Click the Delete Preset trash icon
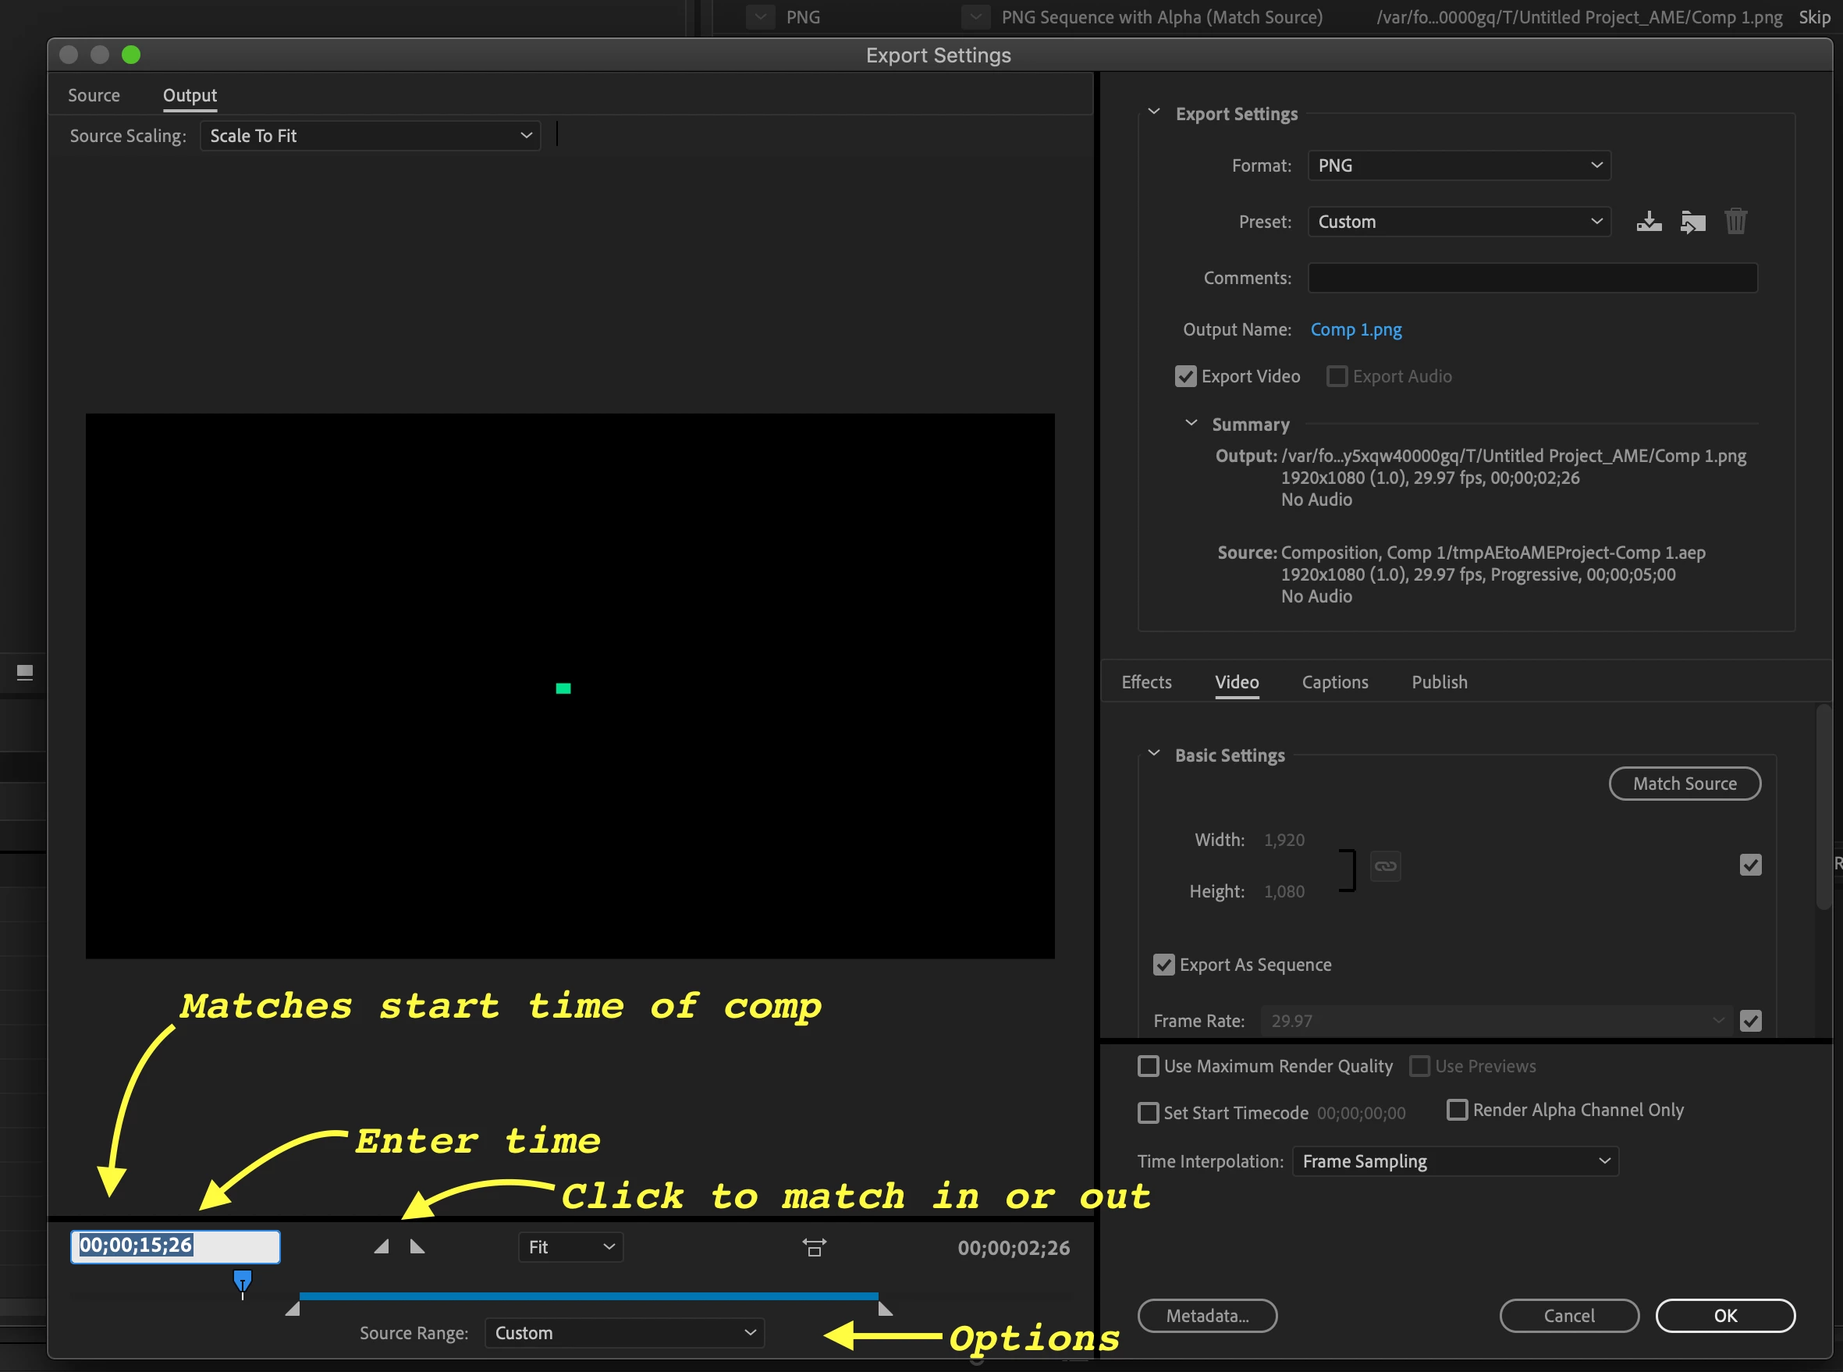Viewport: 1843px width, 1372px height. click(x=1736, y=222)
